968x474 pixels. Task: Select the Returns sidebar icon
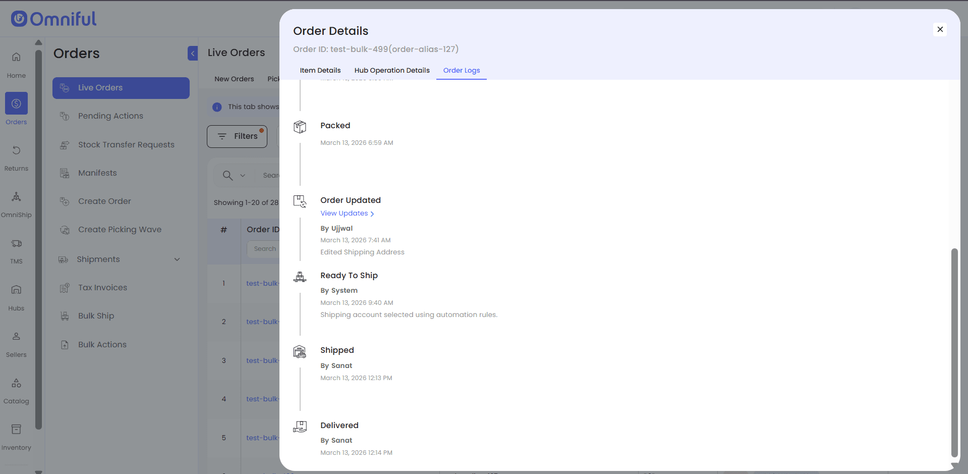(16, 150)
